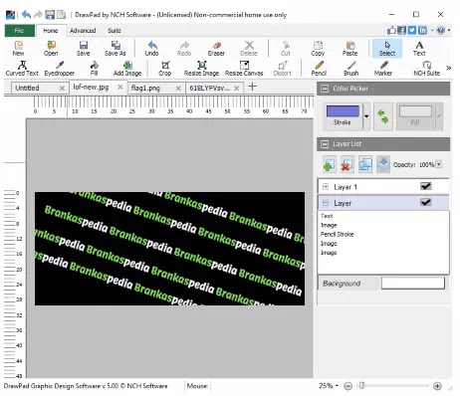
Task: Select the Crop tool
Action: pyautogui.click(x=165, y=69)
